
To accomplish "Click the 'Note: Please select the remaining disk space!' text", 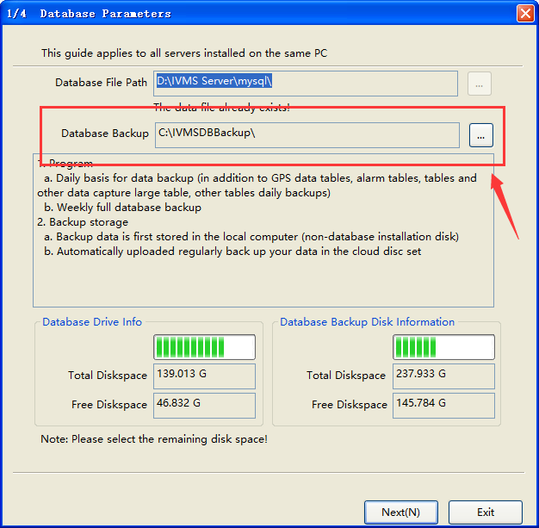I will (x=154, y=439).
